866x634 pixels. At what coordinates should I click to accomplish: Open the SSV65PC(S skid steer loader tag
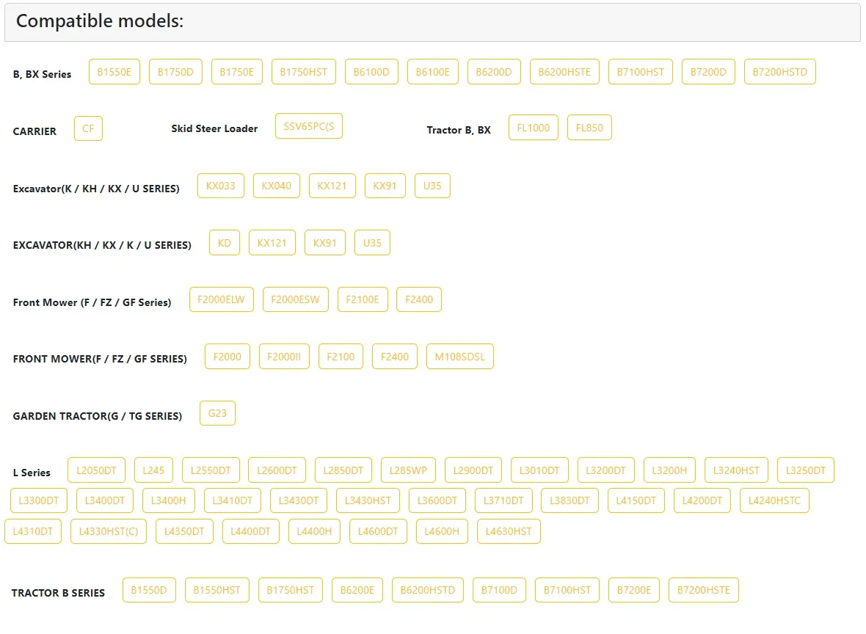click(309, 126)
